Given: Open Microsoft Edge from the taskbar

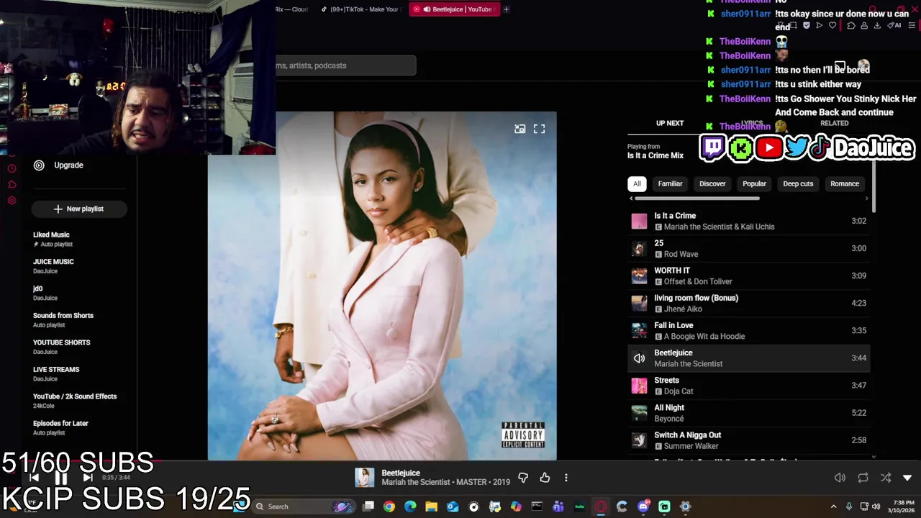Looking at the screenshot, I should (410, 506).
